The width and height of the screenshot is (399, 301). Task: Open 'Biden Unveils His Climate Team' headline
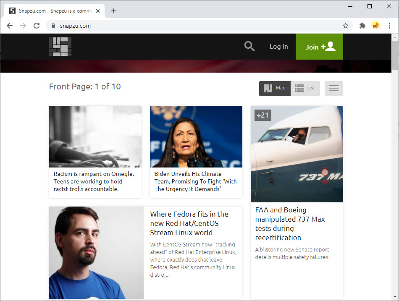pos(195,181)
